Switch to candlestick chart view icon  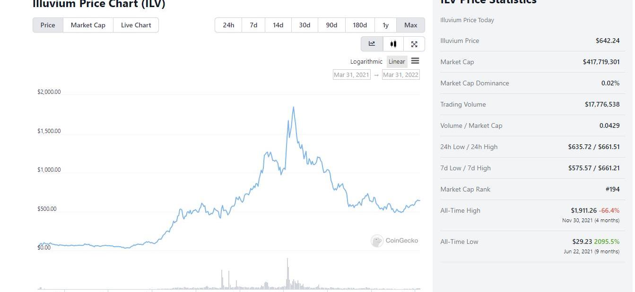coord(393,44)
